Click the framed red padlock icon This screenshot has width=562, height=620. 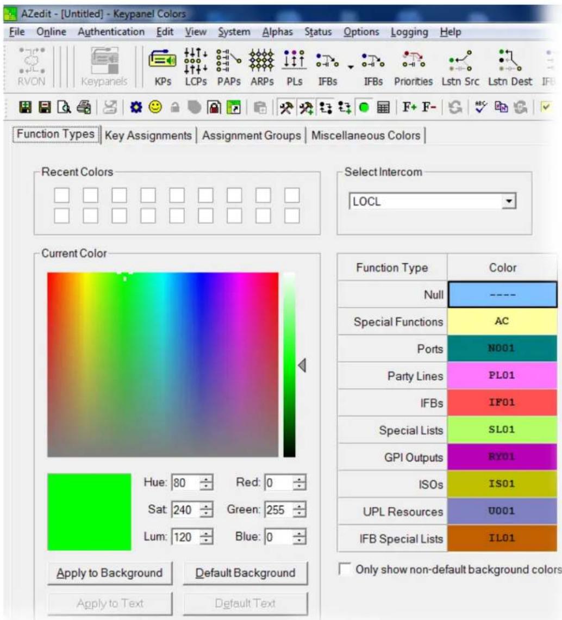point(214,107)
